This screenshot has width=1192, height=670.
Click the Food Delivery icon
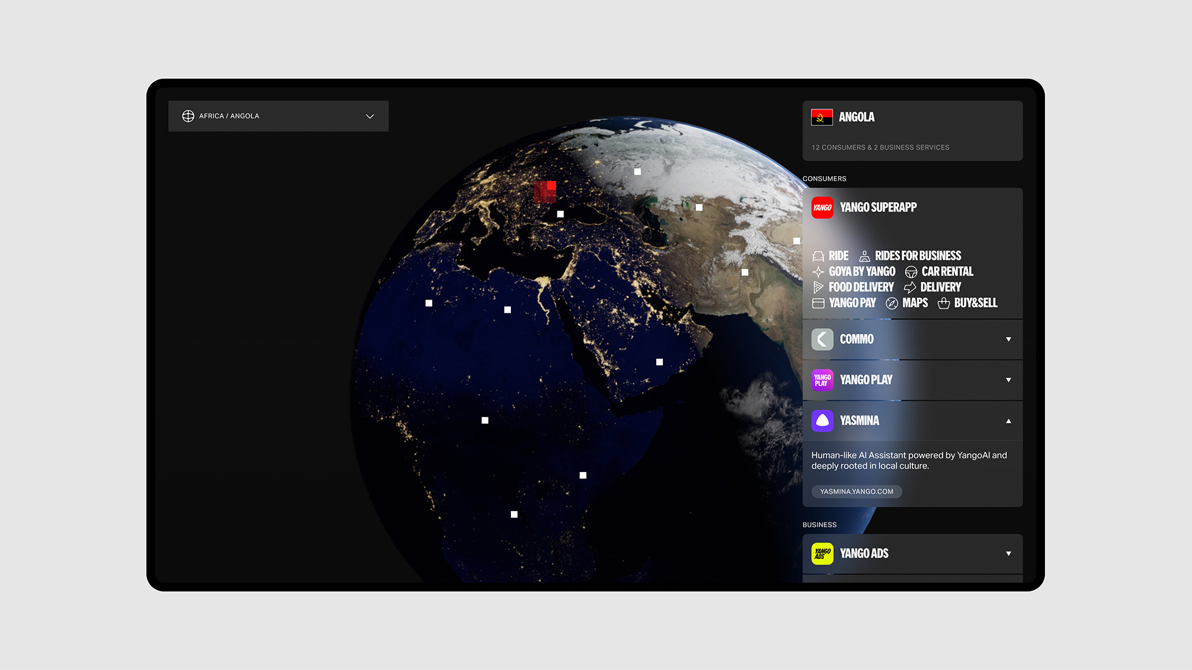818,287
